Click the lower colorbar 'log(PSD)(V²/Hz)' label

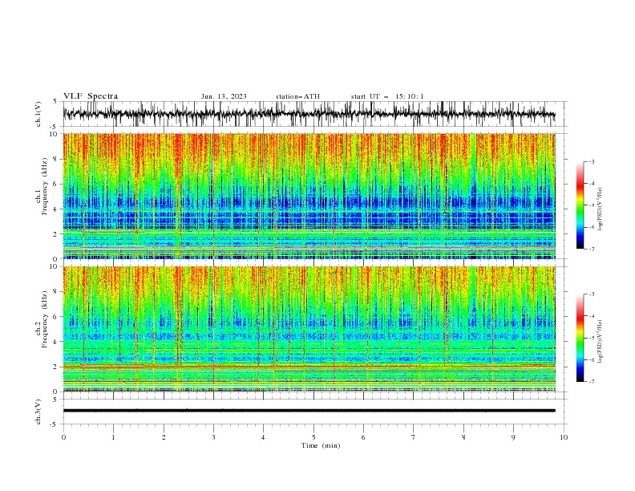click(601, 341)
